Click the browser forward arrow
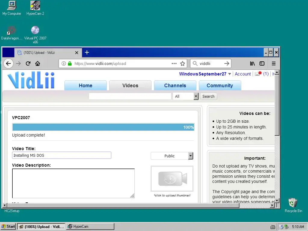The image size is (308, 231). click(18, 63)
